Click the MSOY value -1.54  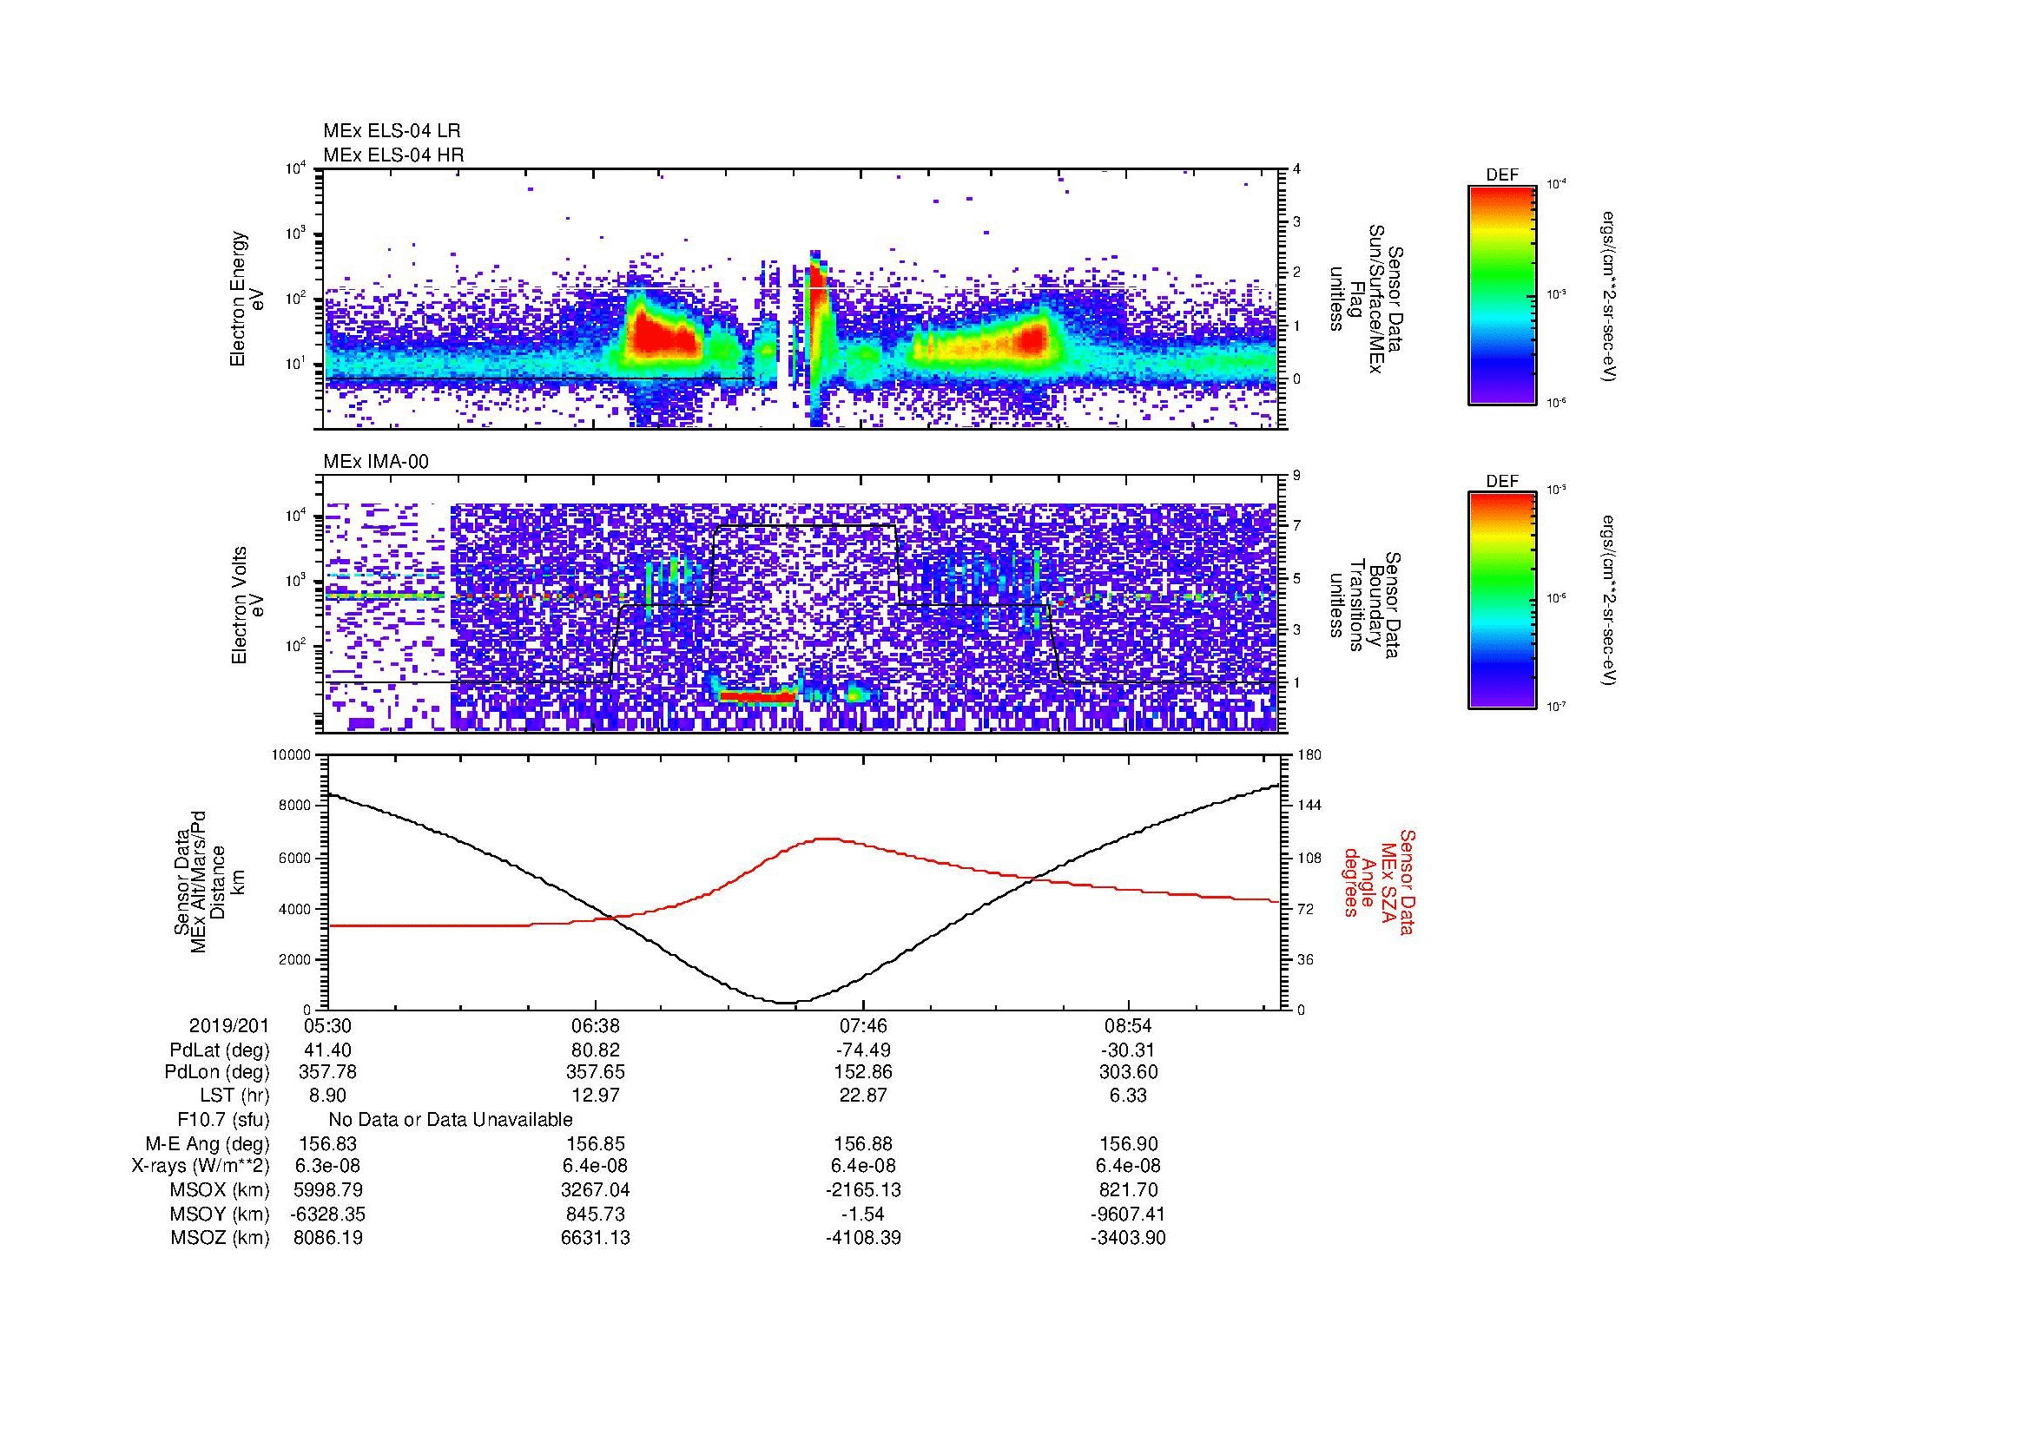point(862,1214)
